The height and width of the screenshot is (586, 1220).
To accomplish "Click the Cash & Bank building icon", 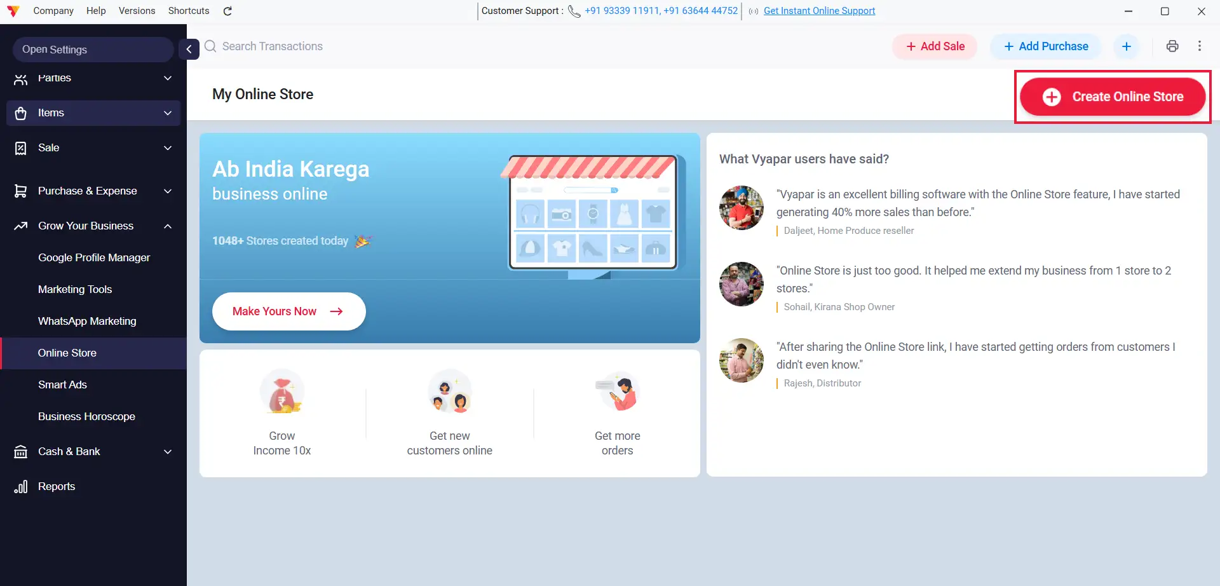I will pyautogui.click(x=21, y=452).
